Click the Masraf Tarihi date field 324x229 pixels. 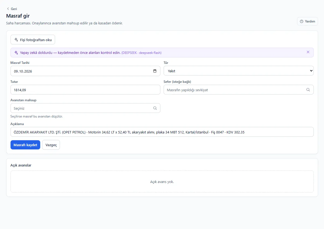click(85, 71)
